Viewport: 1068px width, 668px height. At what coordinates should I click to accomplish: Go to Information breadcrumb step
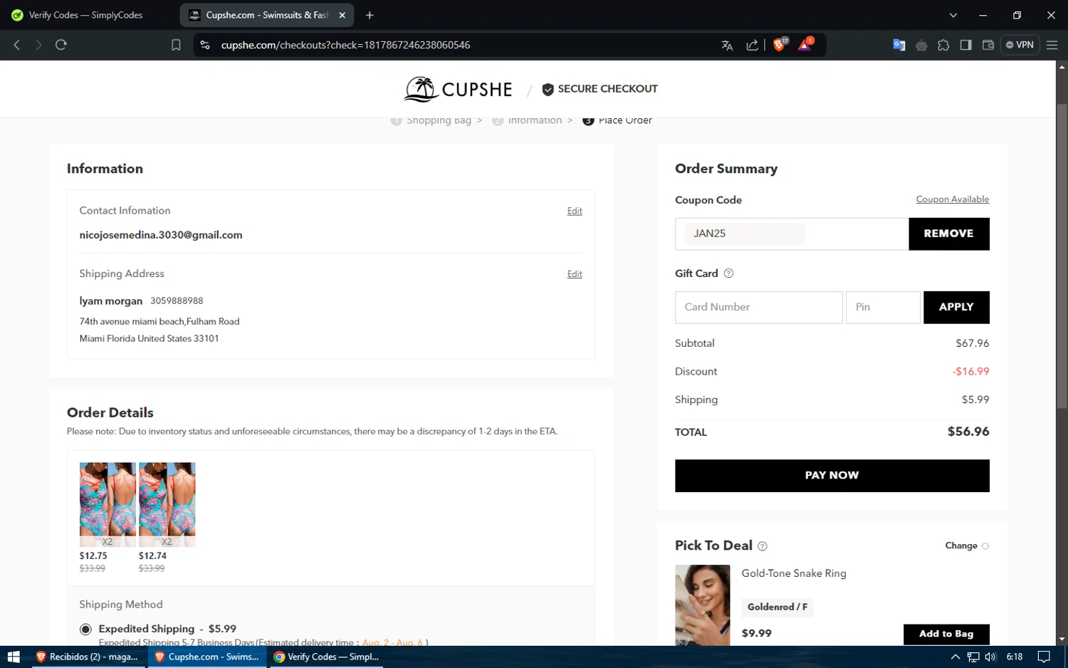coord(535,120)
